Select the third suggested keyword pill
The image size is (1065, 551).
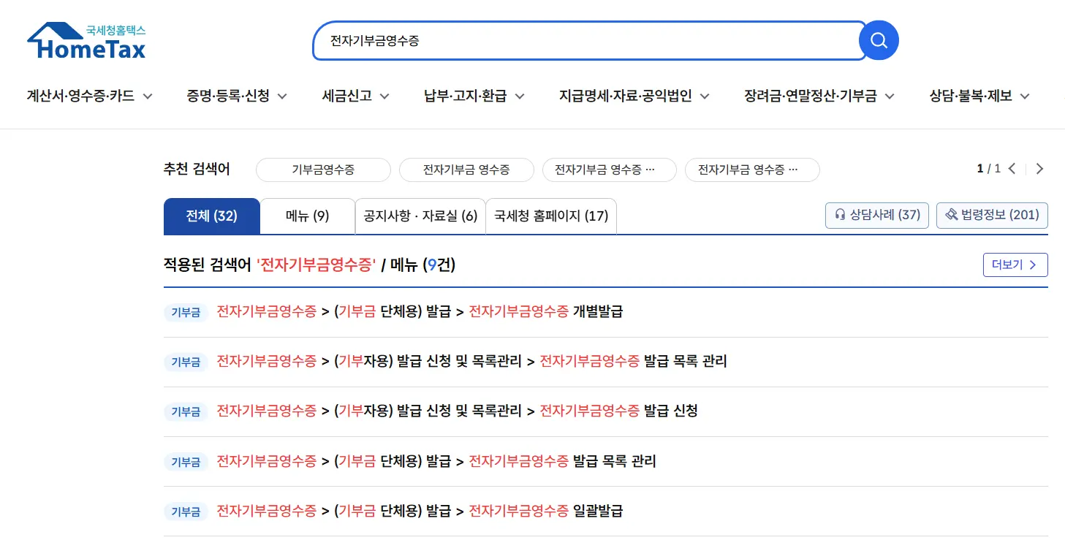coord(610,170)
